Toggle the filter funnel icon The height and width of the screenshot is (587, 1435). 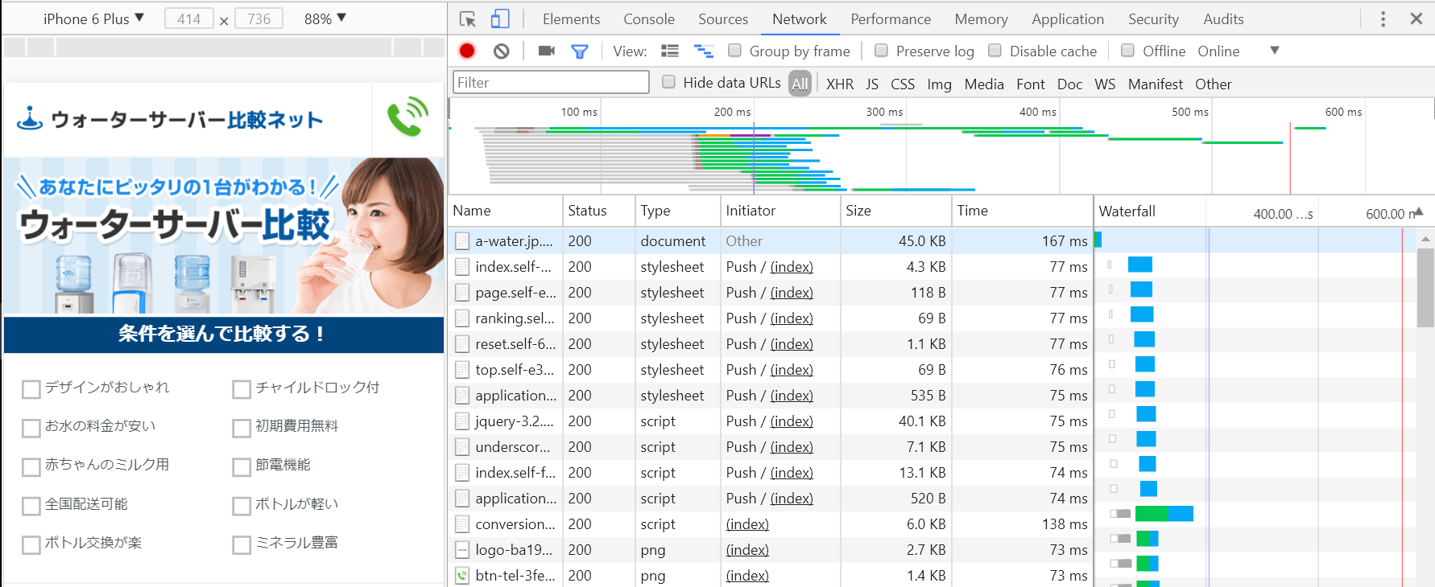point(579,51)
